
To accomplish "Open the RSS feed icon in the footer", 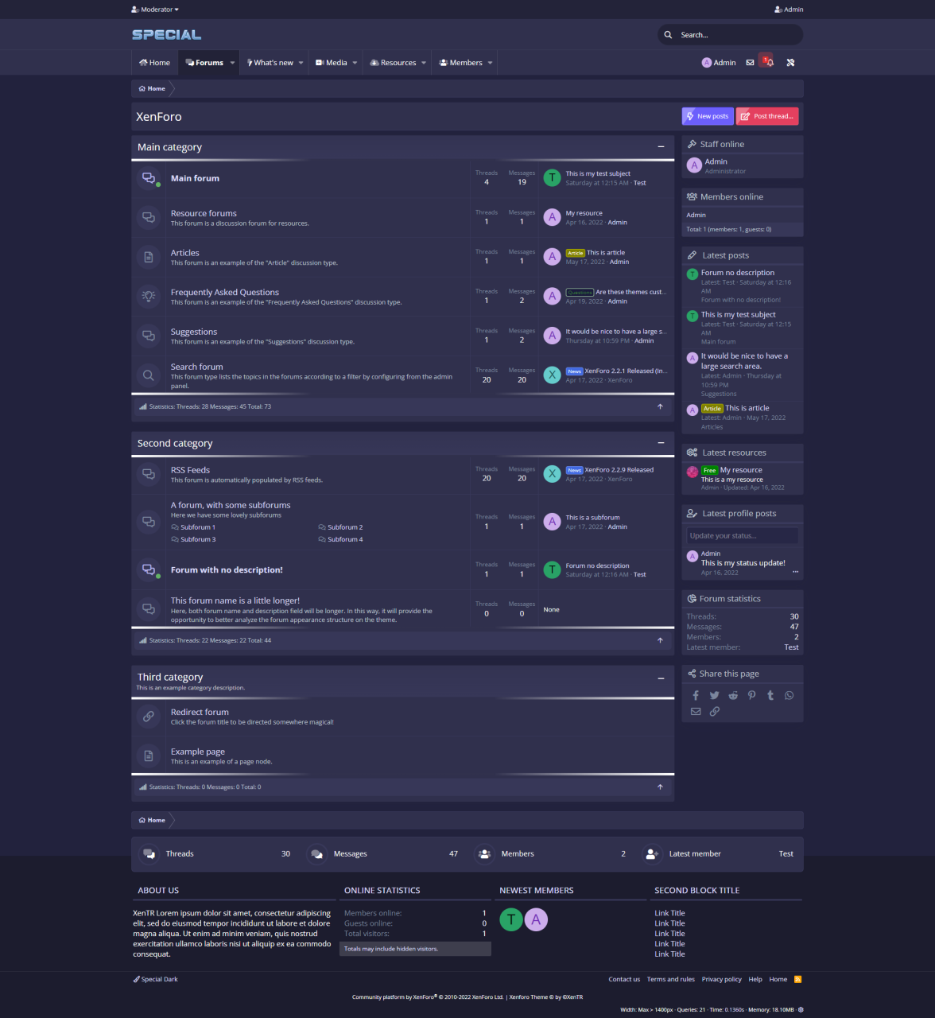I will [x=797, y=979].
